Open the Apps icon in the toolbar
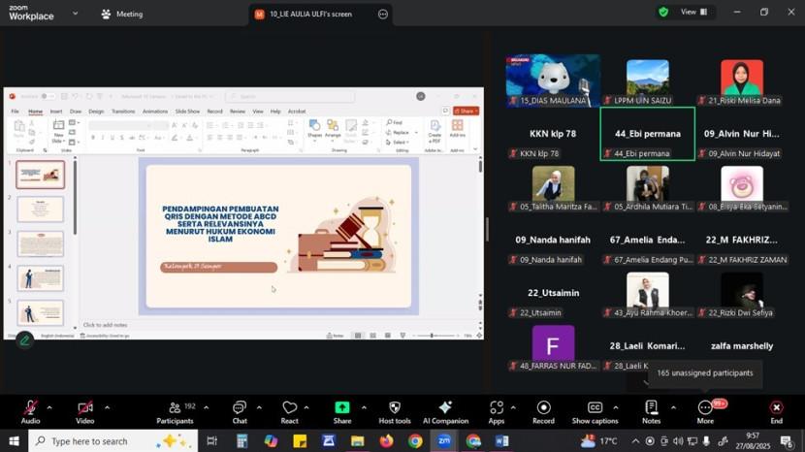The width and height of the screenshot is (805, 452). point(496,411)
